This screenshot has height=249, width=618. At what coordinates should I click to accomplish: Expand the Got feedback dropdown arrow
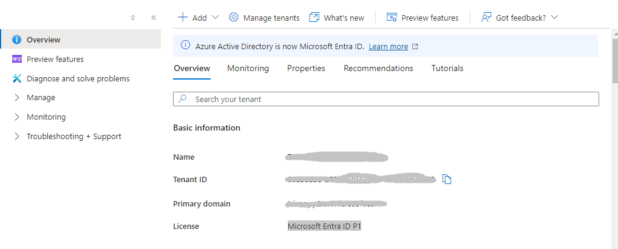point(554,18)
